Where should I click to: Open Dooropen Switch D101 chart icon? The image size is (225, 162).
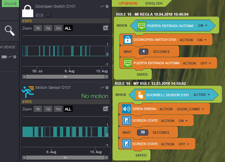[102, 6]
